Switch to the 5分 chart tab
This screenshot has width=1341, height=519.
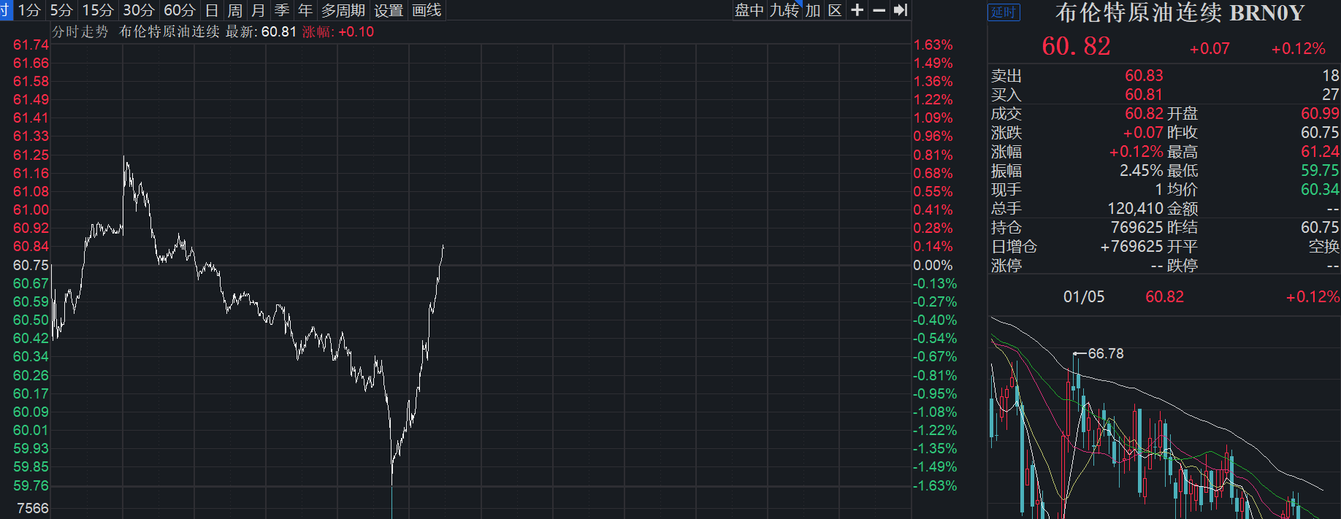point(61,10)
